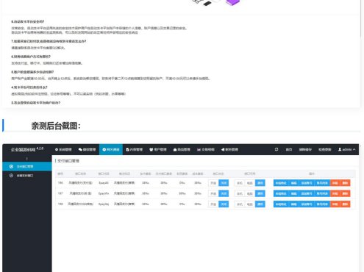The width and height of the screenshot is (364, 272).
Task: Click 账号列表 button in row 197
Action: pyautogui.click(x=322, y=193)
